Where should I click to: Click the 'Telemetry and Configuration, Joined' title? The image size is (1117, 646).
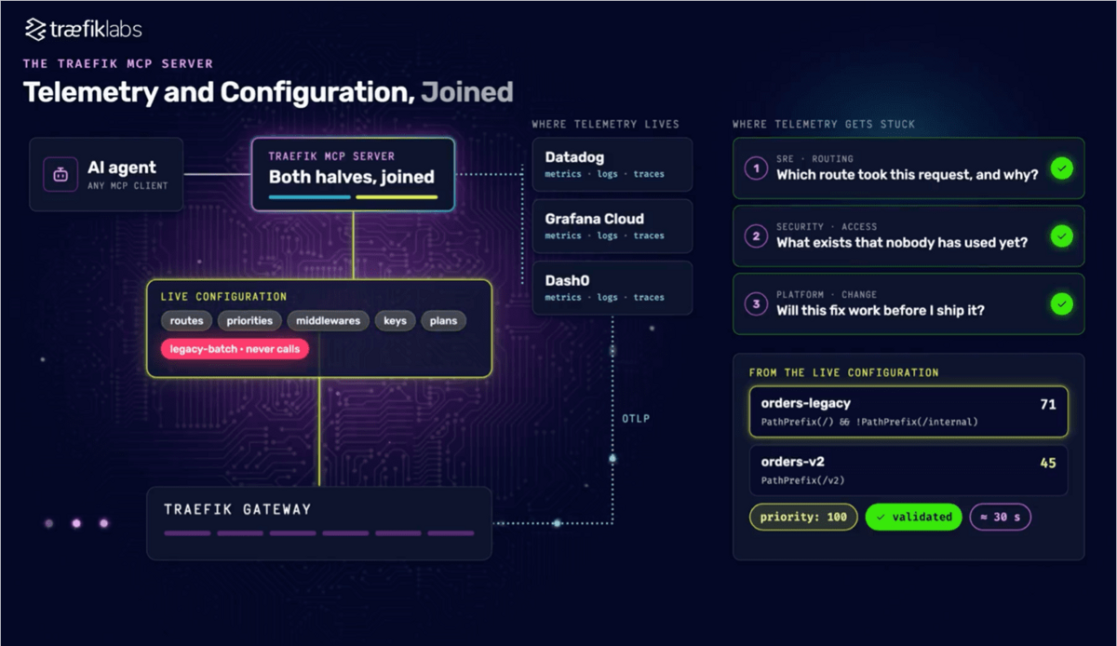[268, 92]
